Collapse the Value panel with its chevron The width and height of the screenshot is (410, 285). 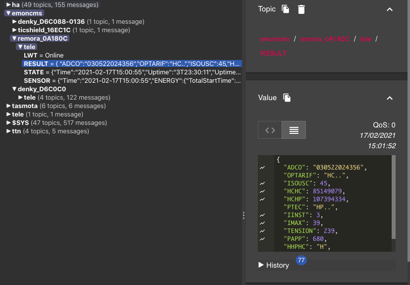[x=390, y=98]
